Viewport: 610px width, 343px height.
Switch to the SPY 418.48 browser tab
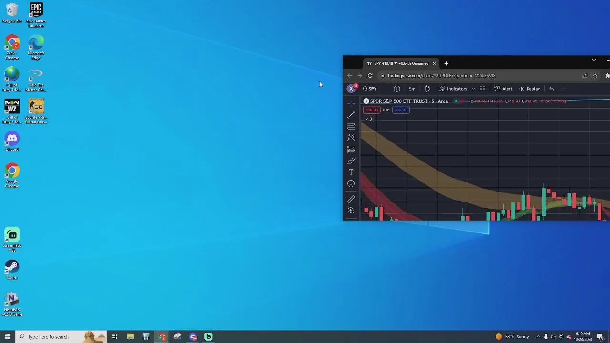398,63
